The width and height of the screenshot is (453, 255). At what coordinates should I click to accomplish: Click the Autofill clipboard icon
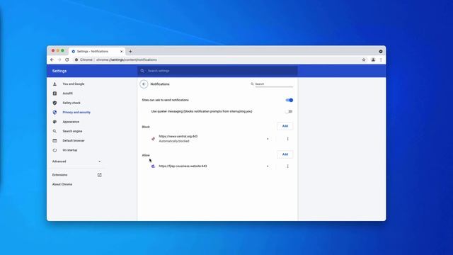(x=55, y=93)
